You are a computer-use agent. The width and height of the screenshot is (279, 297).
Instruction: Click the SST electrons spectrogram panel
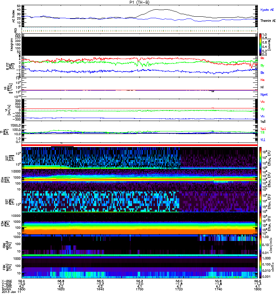pos(139,201)
